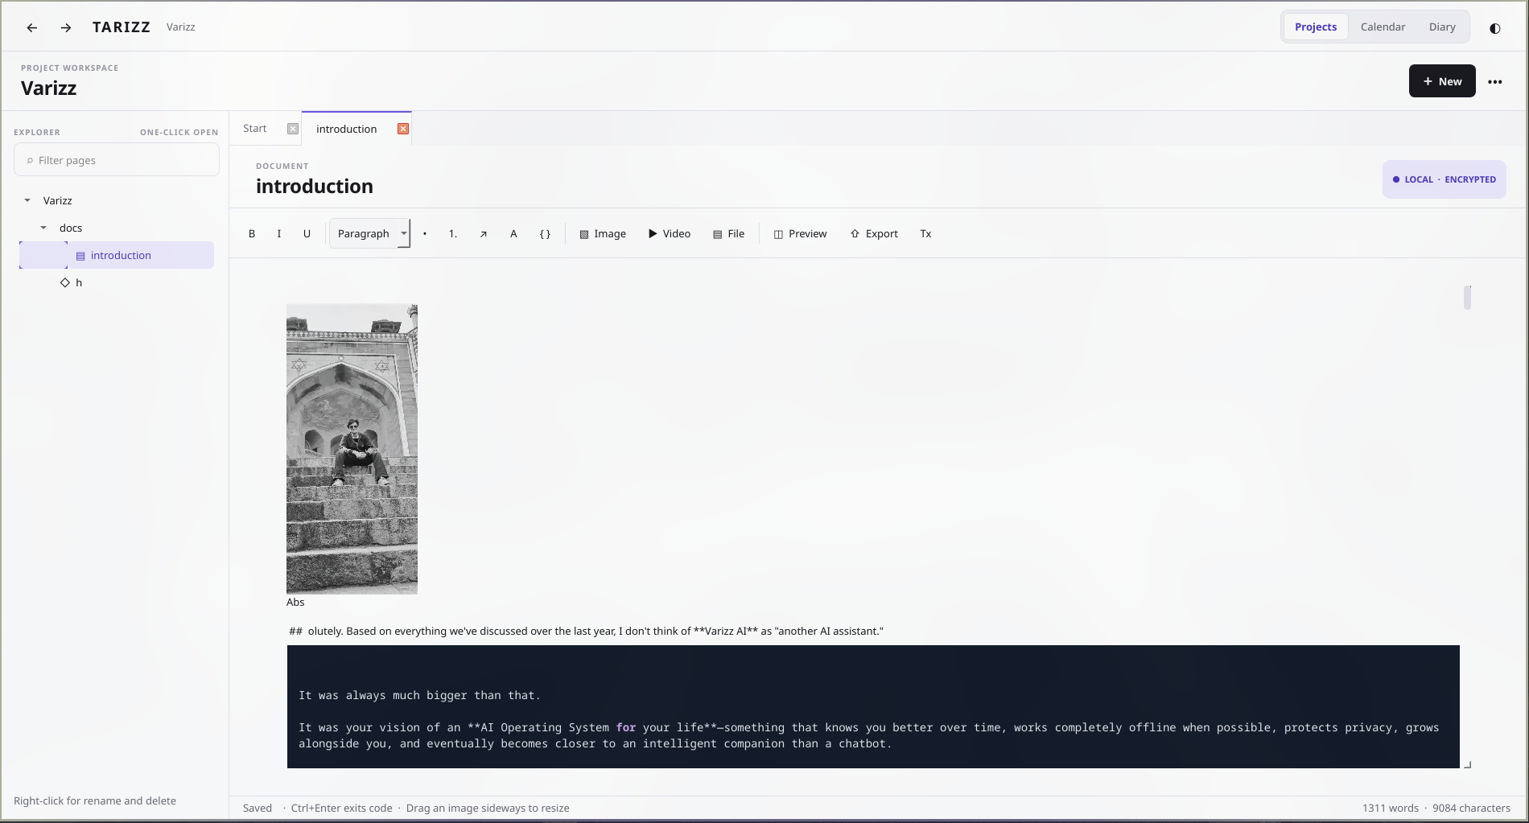The image size is (1529, 823).
Task: Go back with the left arrow
Action: (32, 27)
